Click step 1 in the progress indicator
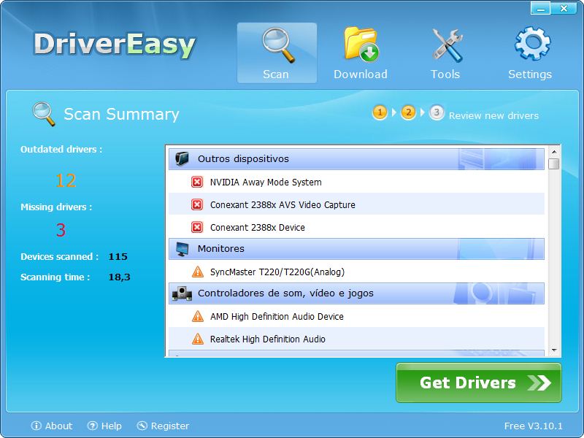584x438 pixels. coord(380,114)
